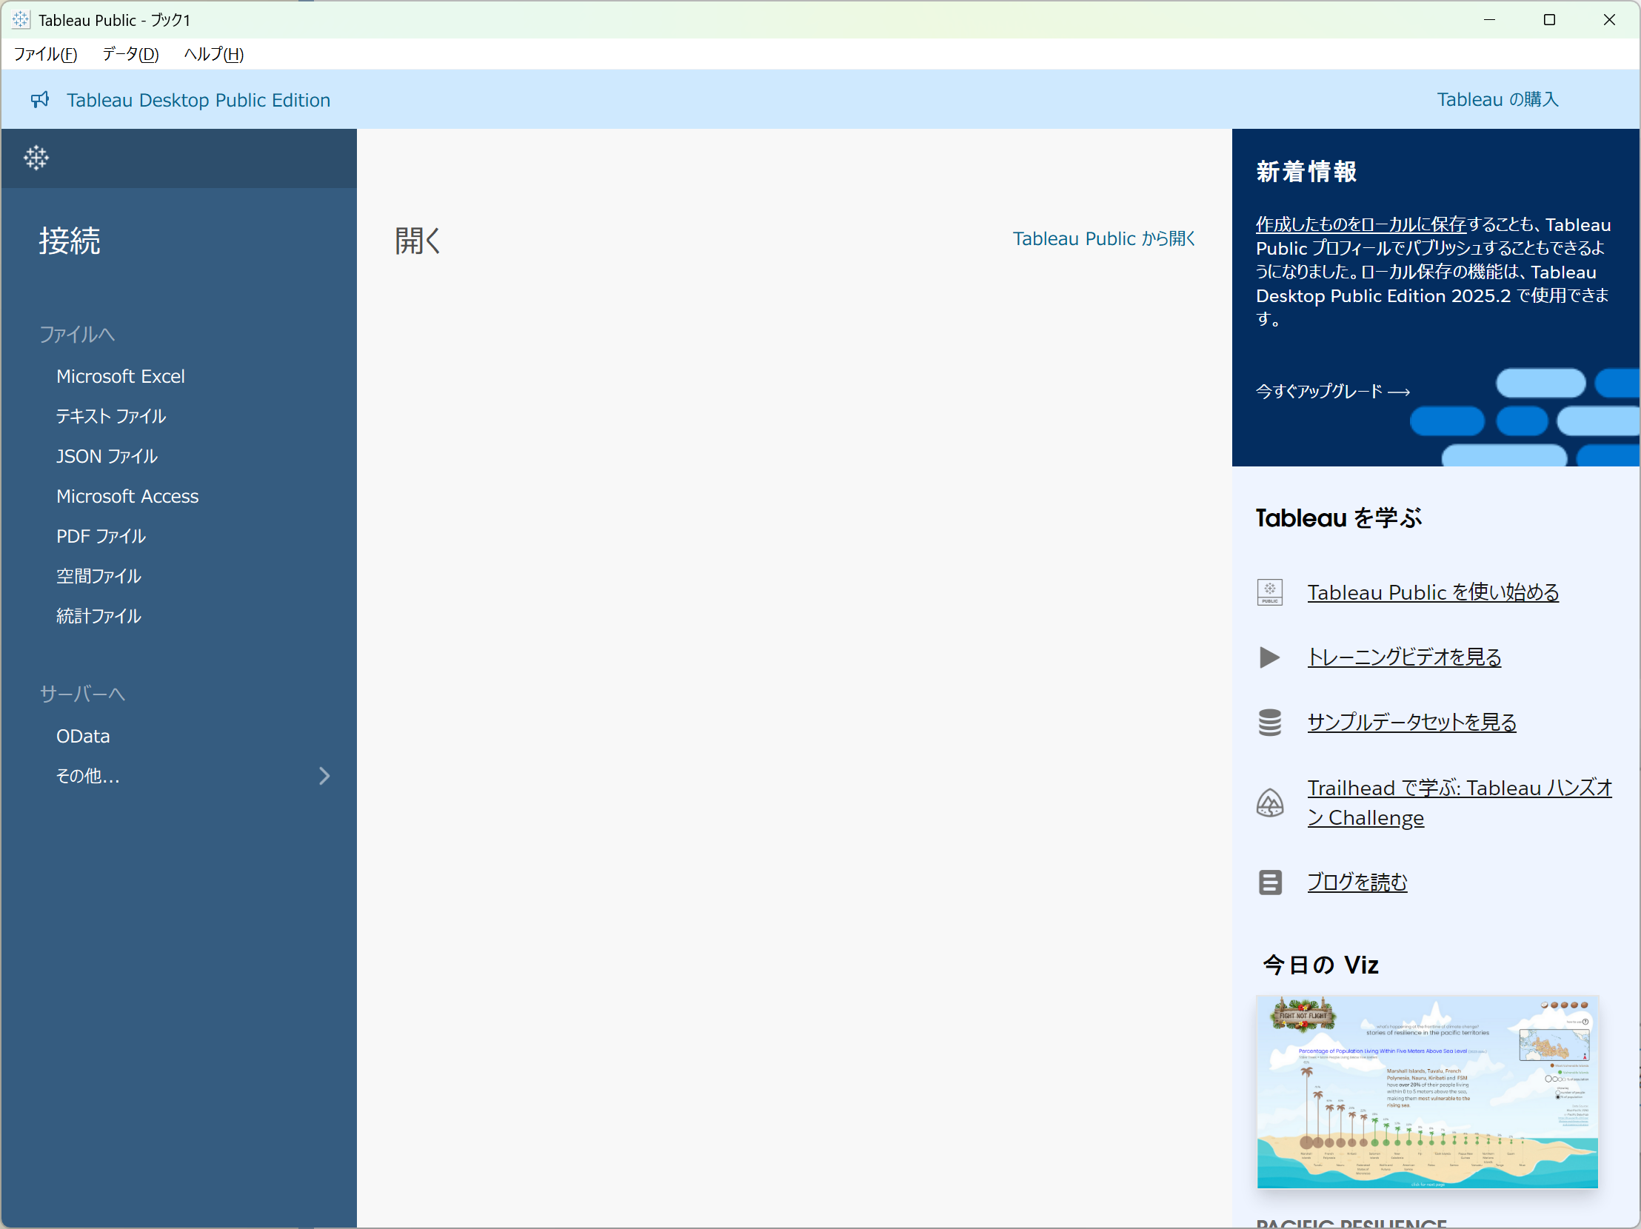Image resolution: width=1641 pixels, height=1229 pixels.
Task: Choose the OData server connection
Action: [83, 736]
